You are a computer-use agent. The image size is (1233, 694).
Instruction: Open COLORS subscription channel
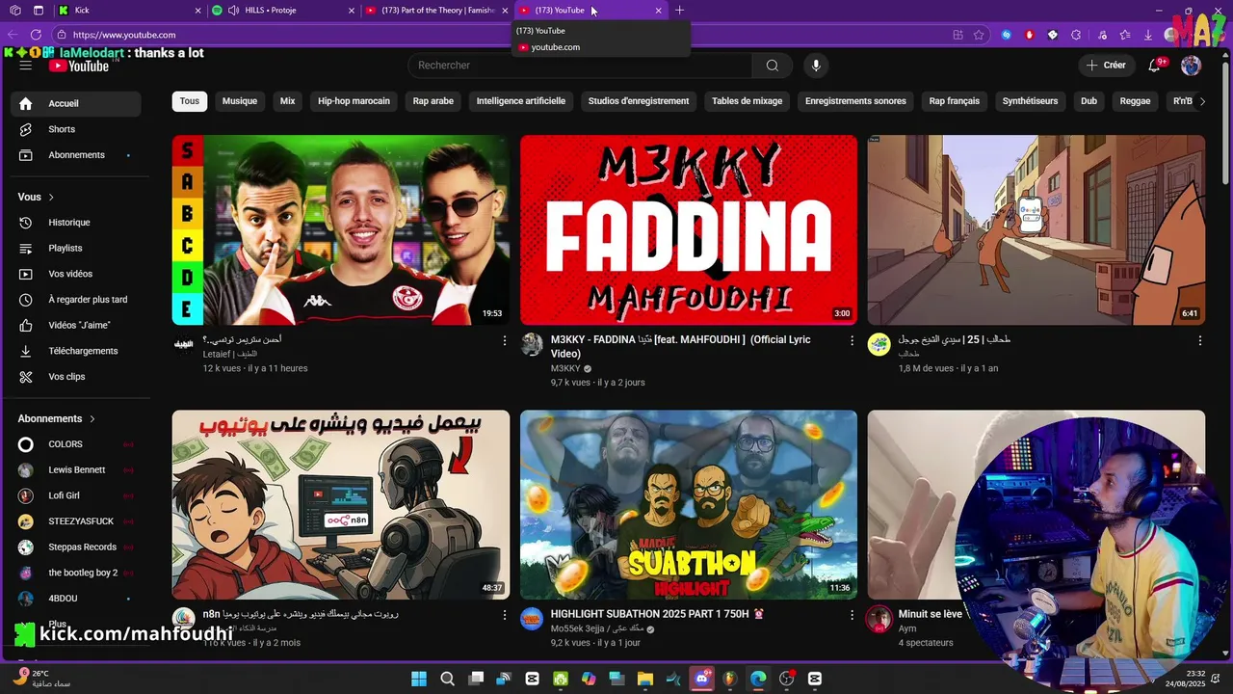76,444
